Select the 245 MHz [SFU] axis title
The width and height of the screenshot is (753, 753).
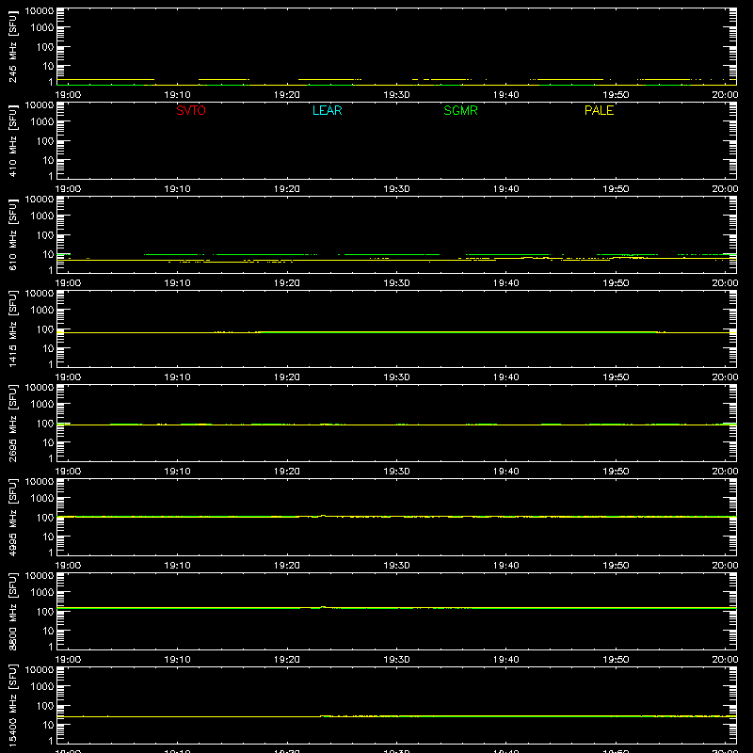12,47
